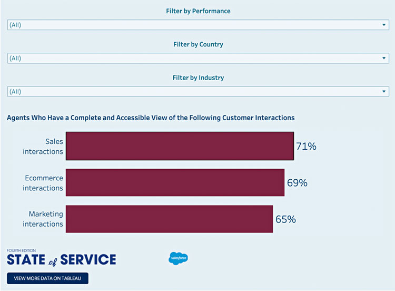Select the Marketing interactions bar

(x=169, y=219)
